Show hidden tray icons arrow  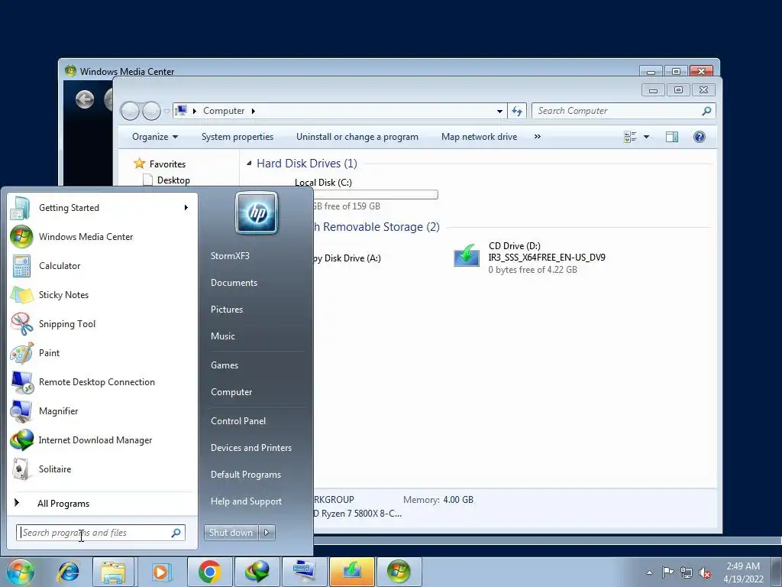[649, 572]
